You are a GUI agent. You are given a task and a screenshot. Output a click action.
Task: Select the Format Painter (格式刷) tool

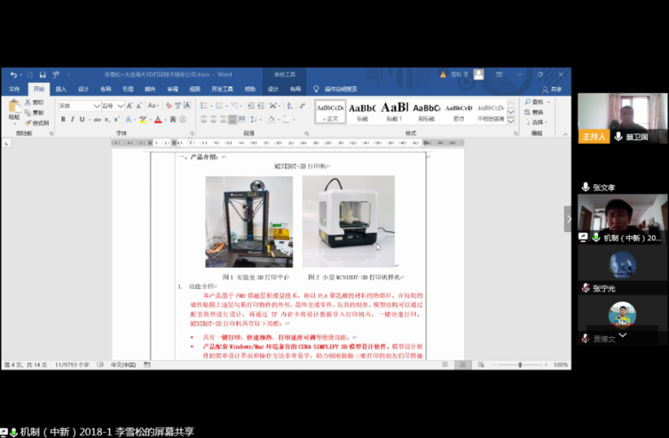(38, 122)
